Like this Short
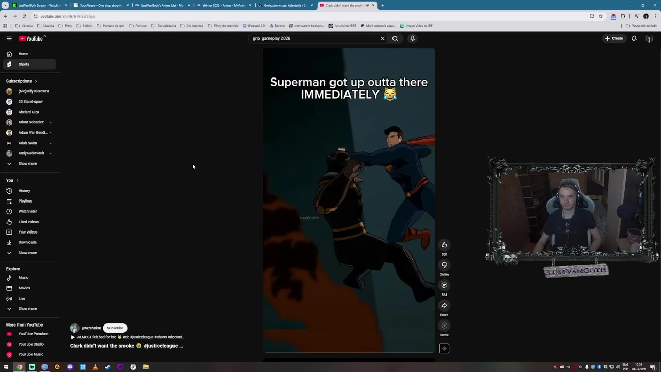The image size is (661, 372). tap(444, 245)
